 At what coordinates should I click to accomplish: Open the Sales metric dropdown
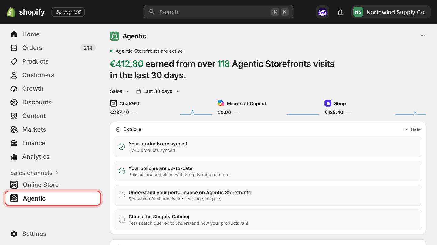click(x=120, y=91)
